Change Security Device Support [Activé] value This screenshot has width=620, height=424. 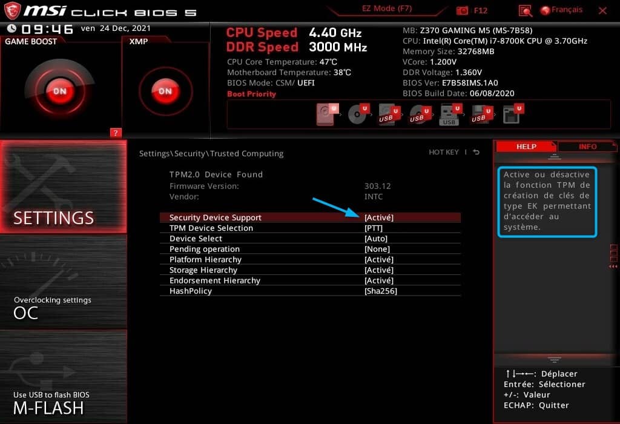pos(379,217)
